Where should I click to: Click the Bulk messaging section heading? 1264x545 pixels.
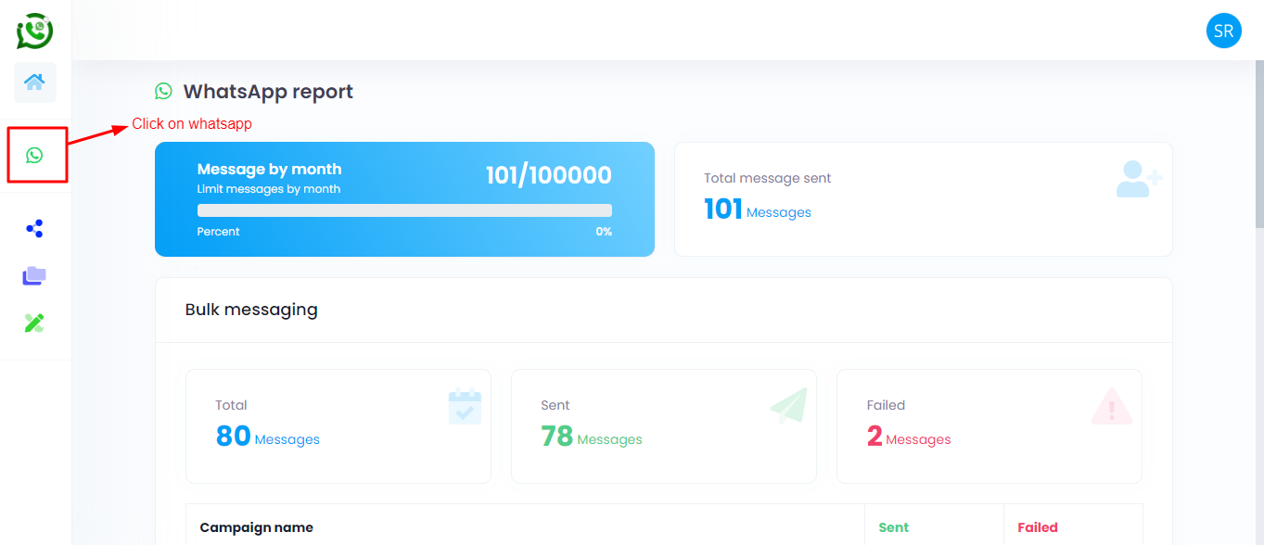(x=251, y=310)
